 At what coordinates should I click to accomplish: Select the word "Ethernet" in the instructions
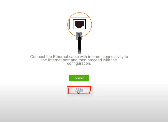pyautogui.click(x=61, y=56)
